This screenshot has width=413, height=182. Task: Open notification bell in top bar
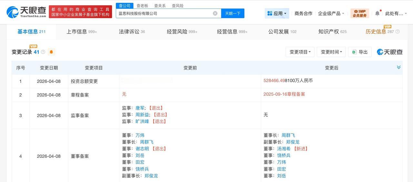(377, 13)
